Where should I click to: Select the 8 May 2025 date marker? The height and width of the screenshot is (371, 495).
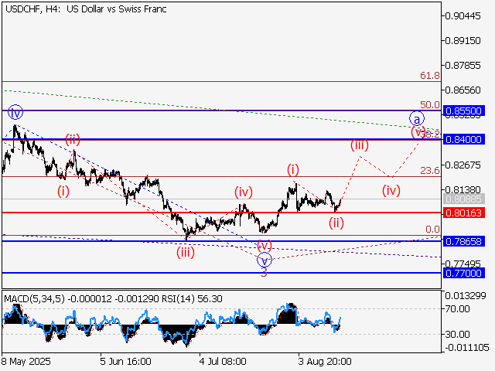click(x=26, y=361)
